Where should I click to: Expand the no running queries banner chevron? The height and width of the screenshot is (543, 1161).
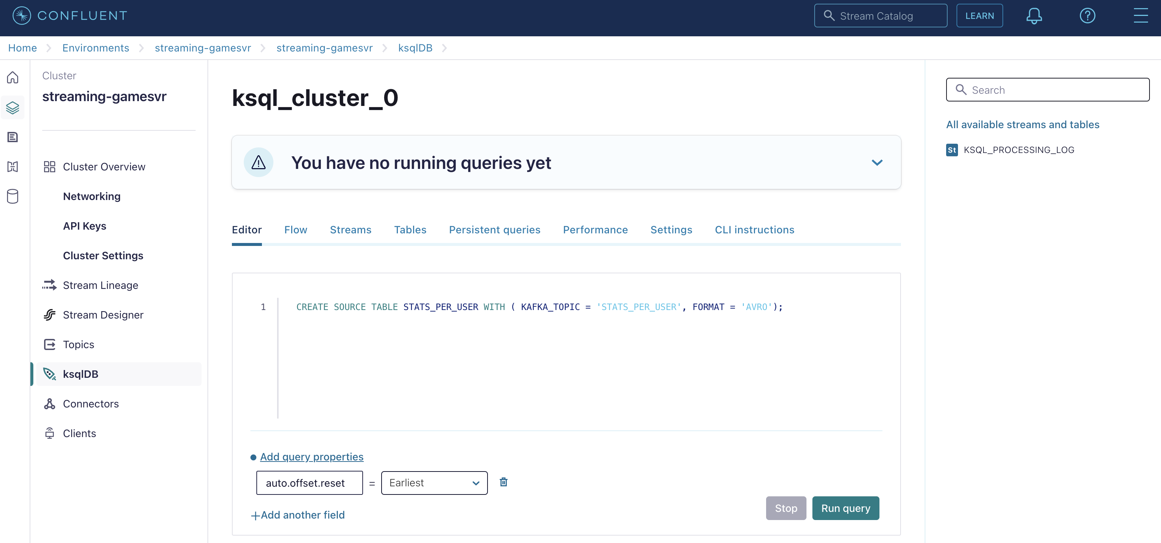pos(876,163)
